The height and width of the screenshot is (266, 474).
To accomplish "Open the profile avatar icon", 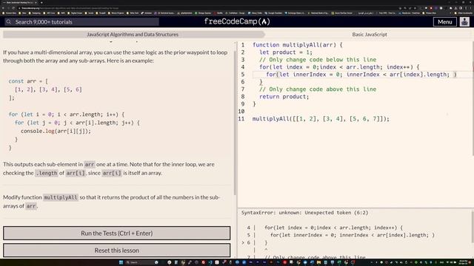I will tap(464, 21).
